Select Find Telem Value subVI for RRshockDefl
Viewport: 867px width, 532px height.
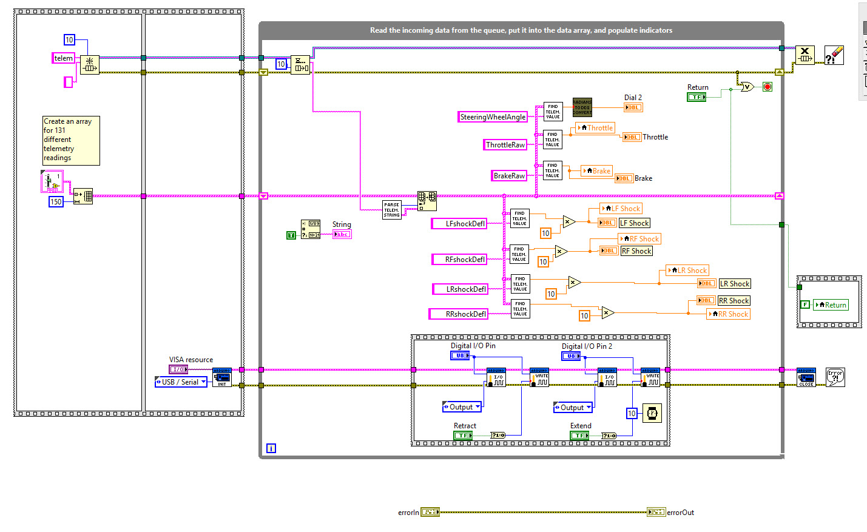[x=521, y=309]
